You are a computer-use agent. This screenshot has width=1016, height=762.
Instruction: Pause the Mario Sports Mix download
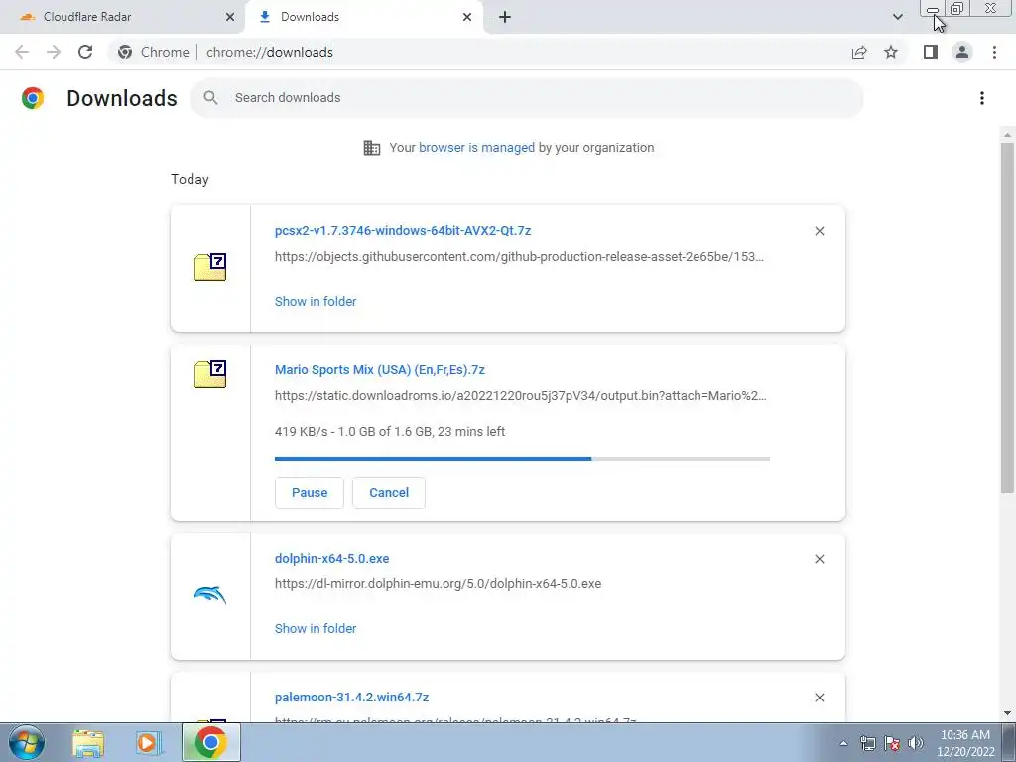(x=310, y=493)
